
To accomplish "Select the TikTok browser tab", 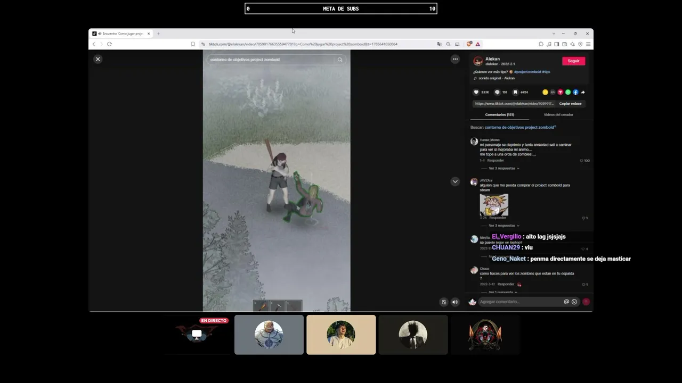I will tap(121, 34).
